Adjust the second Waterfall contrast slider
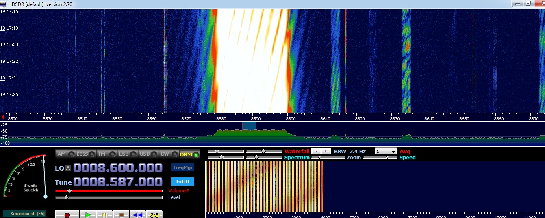 [x=264, y=151]
